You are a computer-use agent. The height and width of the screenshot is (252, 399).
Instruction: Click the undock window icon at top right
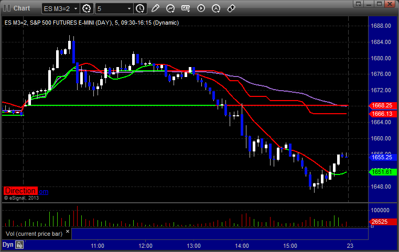click(x=359, y=4)
